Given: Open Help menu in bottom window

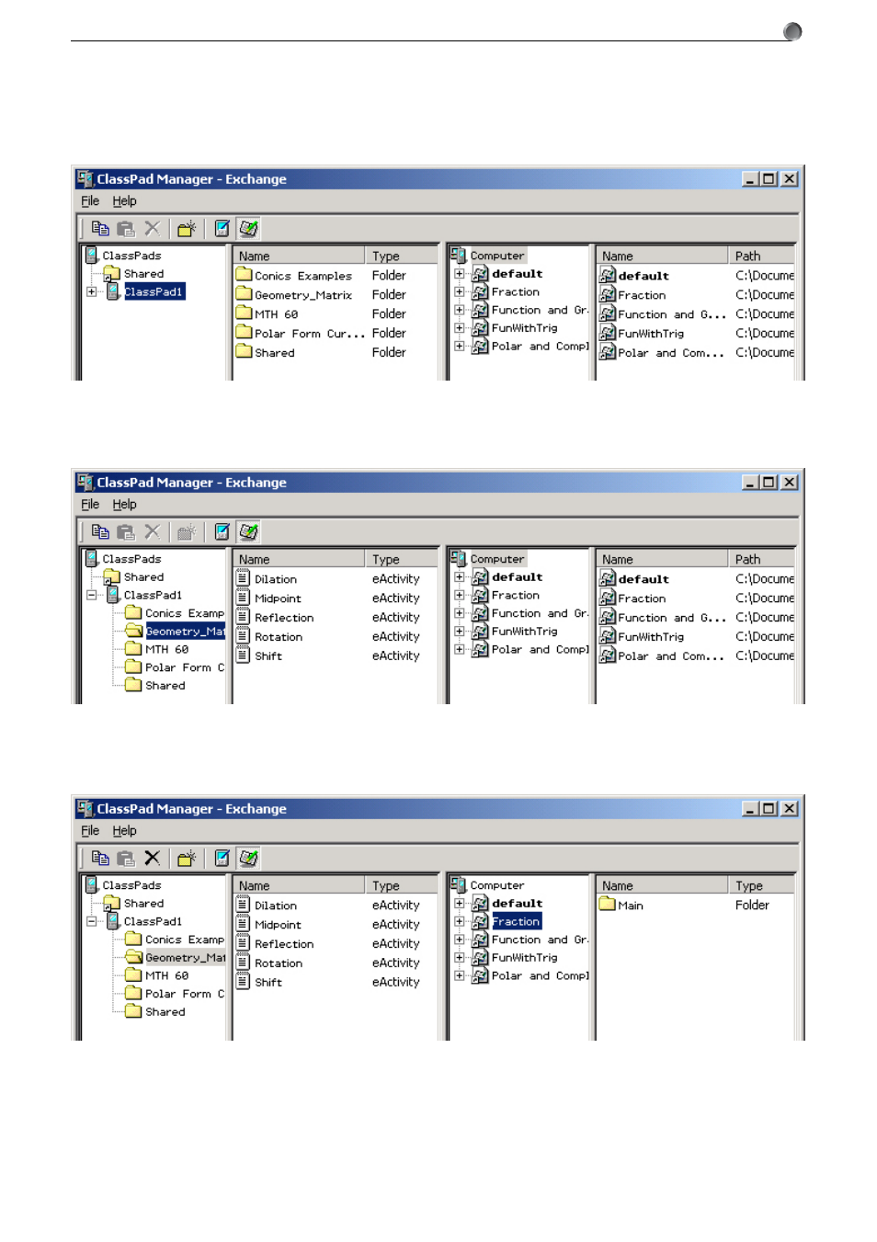Looking at the screenshot, I should coord(124,831).
